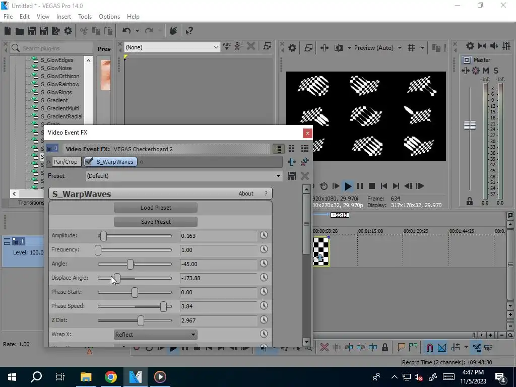
Task: Click the Undo arrow in toolbar
Action: pos(126,31)
